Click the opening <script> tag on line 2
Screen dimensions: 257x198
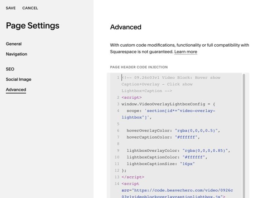[131, 98]
